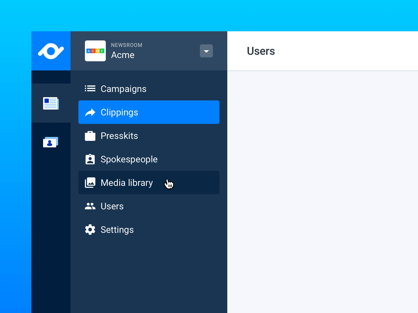Click the NEWSROOM label text
This screenshot has height=313, width=418.
127,45
